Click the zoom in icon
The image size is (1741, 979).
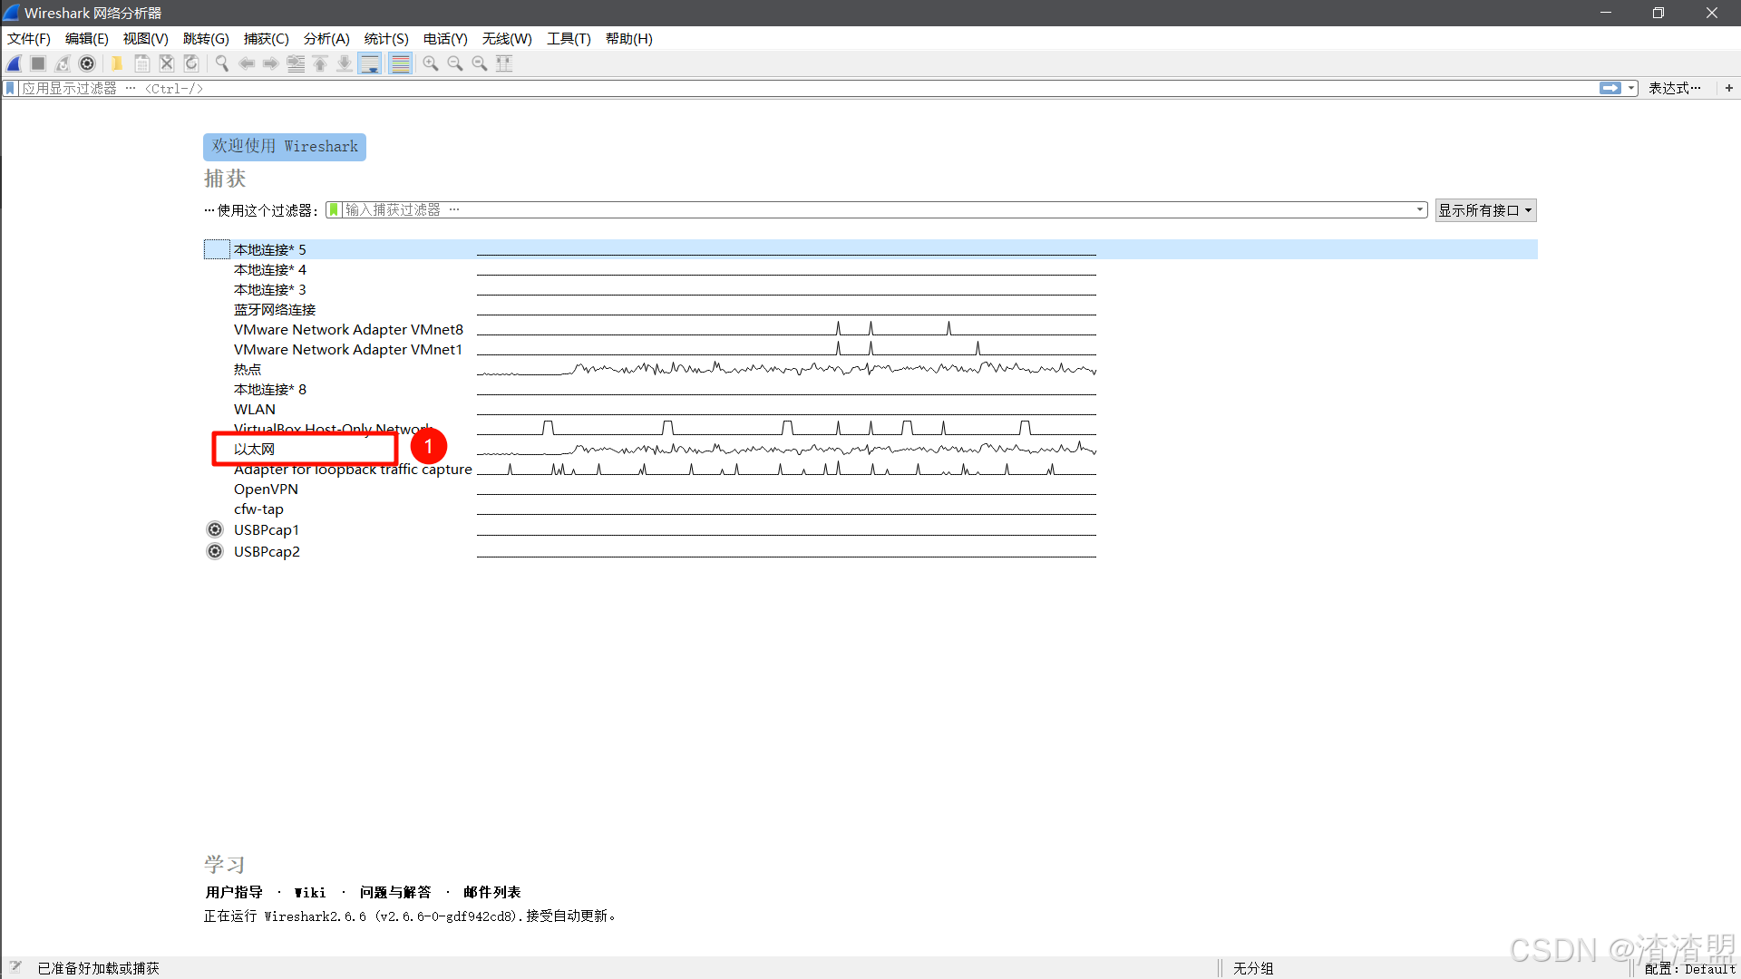click(431, 63)
